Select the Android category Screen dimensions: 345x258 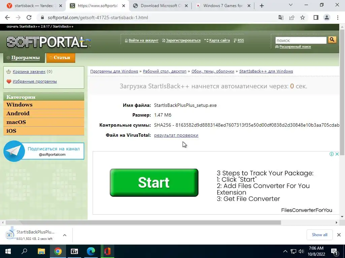tap(44, 114)
